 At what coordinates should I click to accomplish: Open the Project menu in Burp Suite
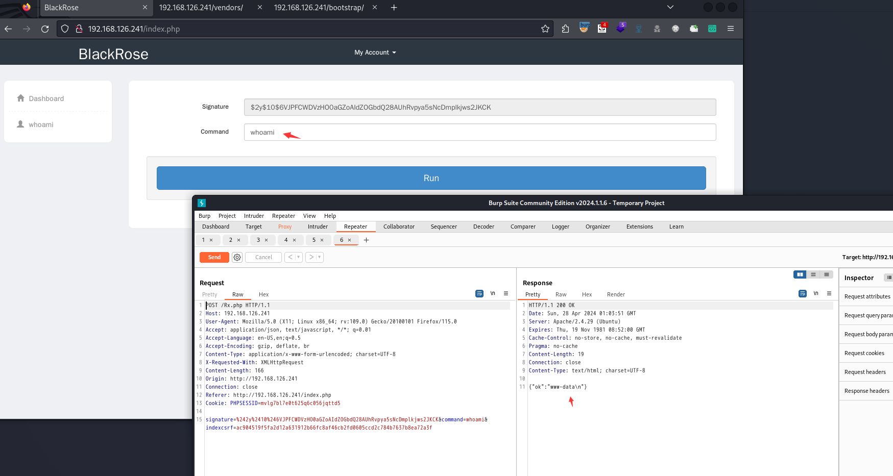tap(227, 216)
